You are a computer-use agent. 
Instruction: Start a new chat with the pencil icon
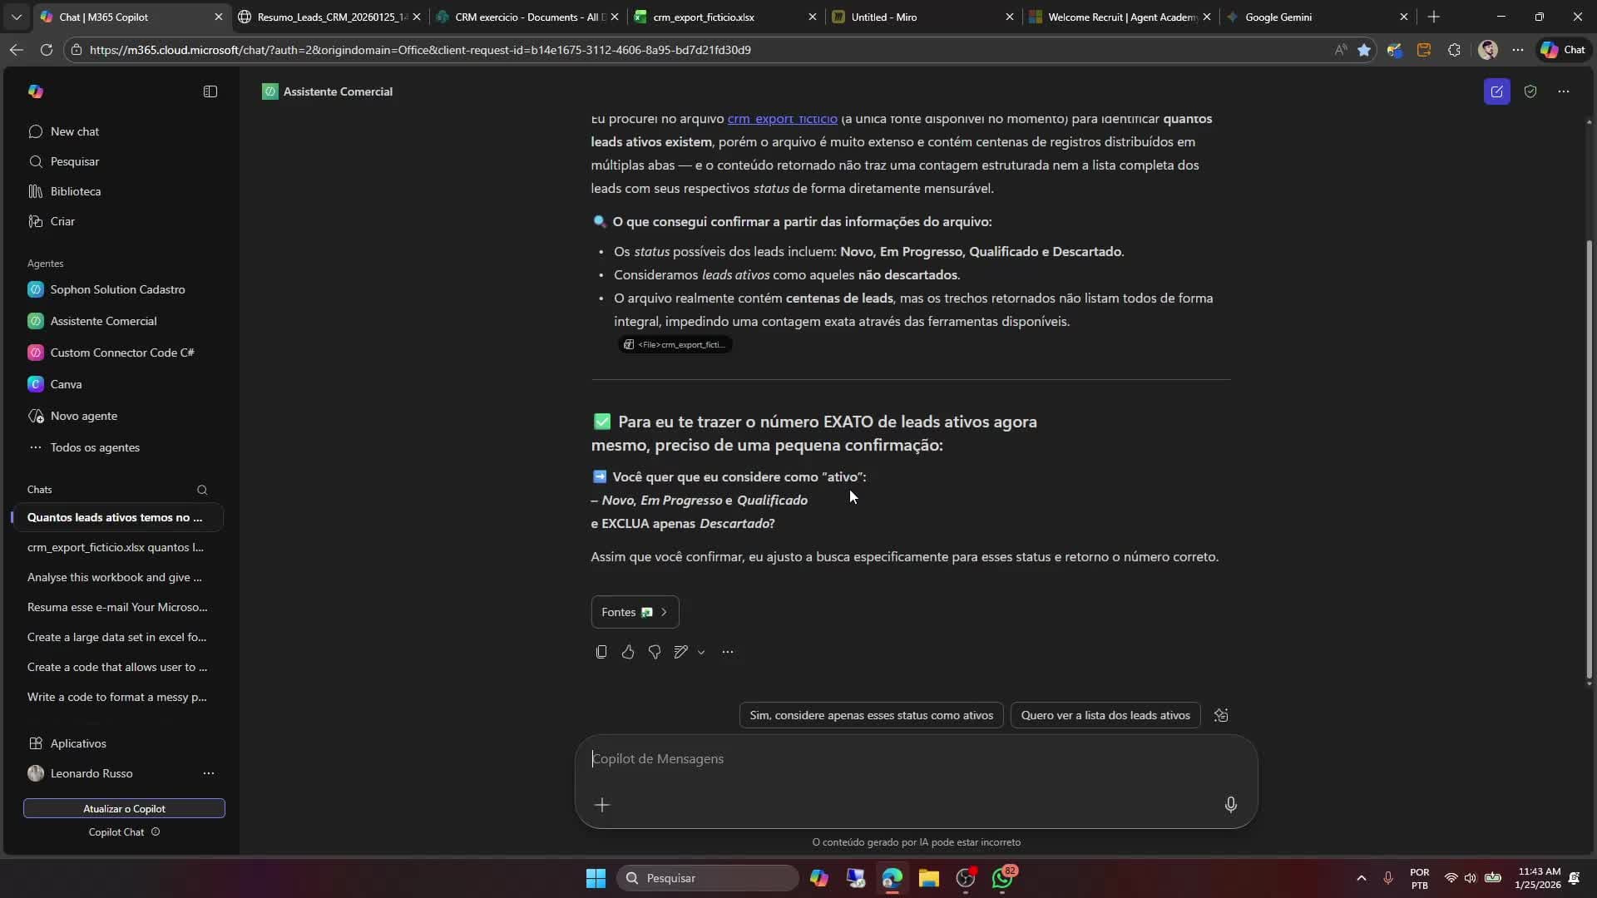pyautogui.click(x=1497, y=91)
